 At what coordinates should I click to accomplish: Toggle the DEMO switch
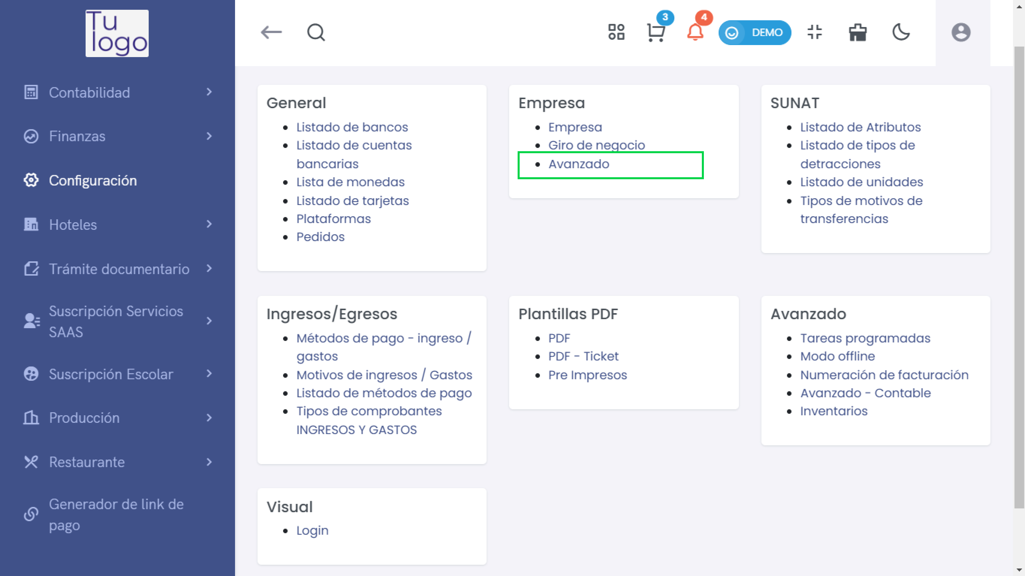click(x=754, y=33)
